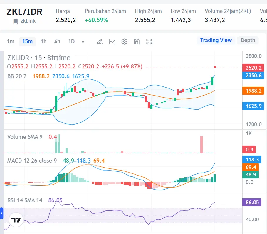Expand the timeframe dropdown arrow beside 1D
Viewport: 267px width, 234px height.
83,41
